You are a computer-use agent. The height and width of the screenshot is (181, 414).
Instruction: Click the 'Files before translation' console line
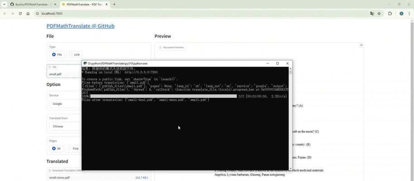click(116, 83)
